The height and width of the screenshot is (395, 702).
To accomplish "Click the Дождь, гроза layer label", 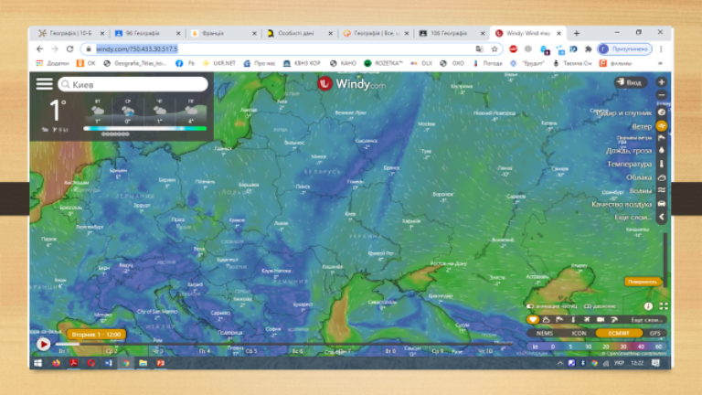I will (629, 151).
